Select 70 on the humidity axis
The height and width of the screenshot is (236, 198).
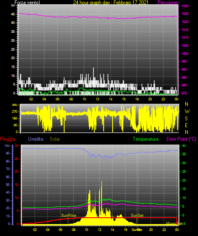tap(8, 169)
